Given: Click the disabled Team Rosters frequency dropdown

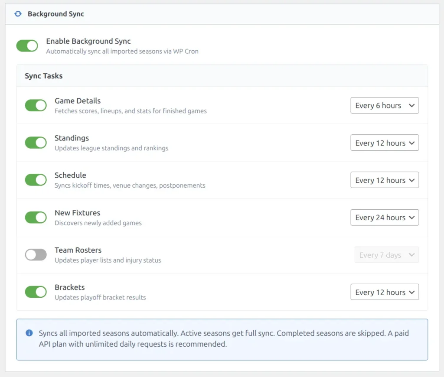Looking at the screenshot, I should tap(386, 255).
